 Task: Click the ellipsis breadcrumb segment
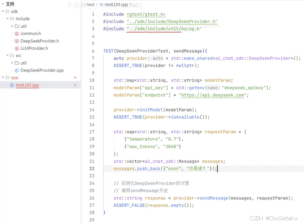point(135,5)
